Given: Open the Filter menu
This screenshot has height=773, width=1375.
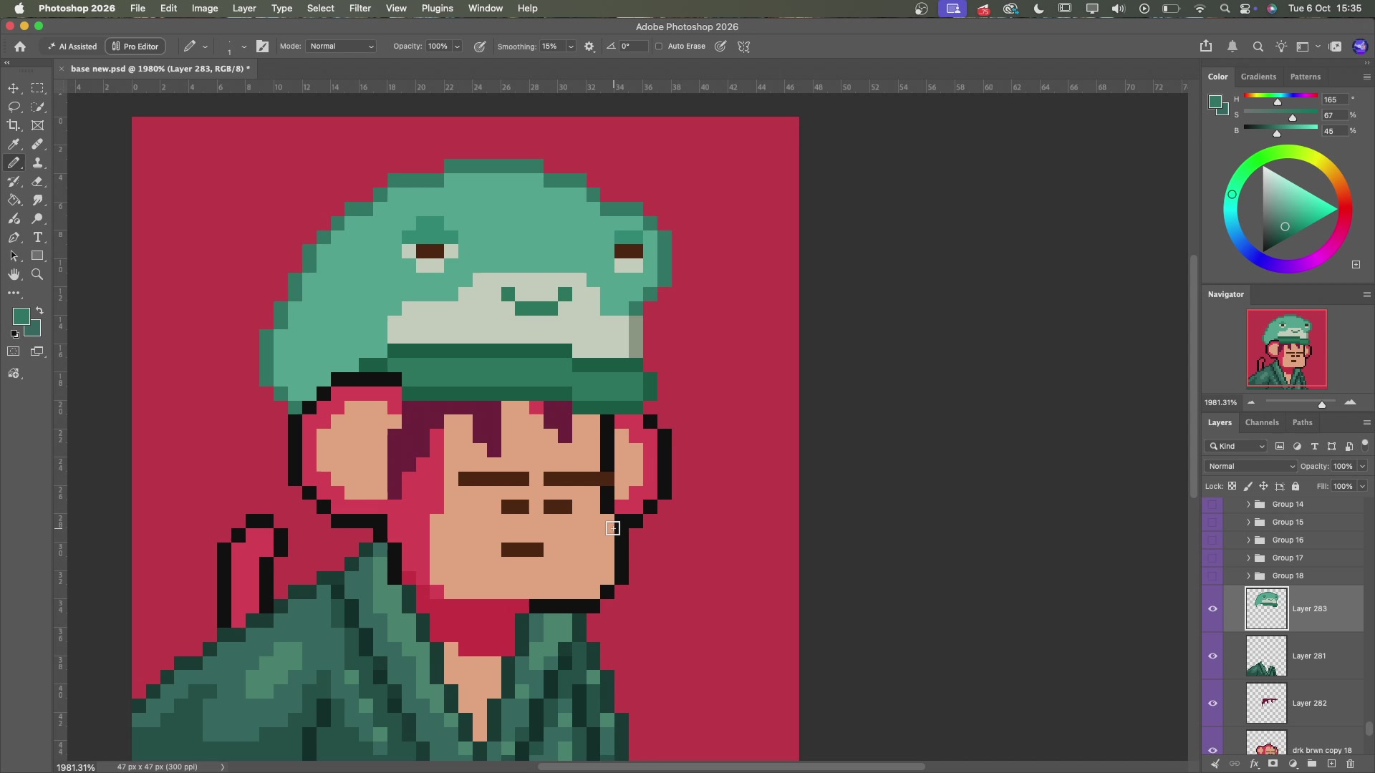Looking at the screenshot, I should point(360,9).
